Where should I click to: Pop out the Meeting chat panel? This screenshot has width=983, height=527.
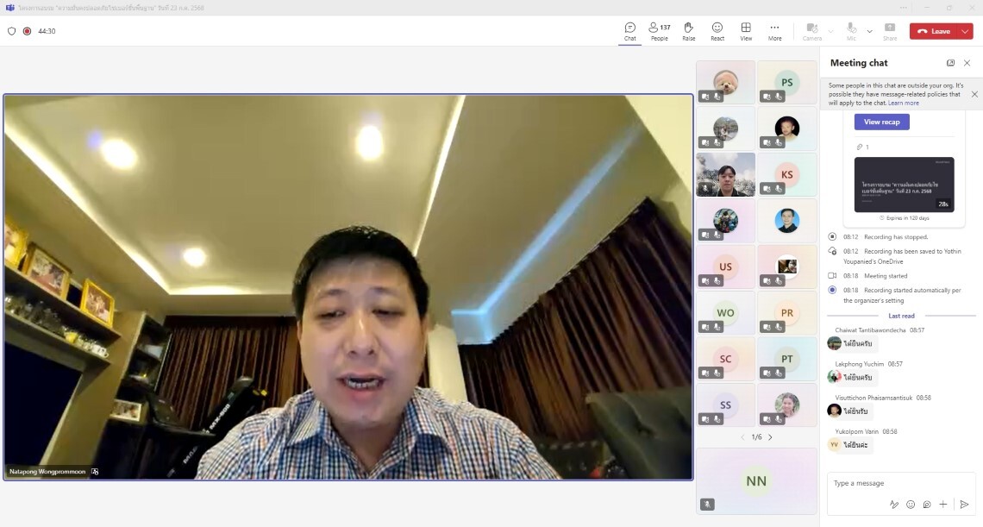pyautogui.click(x=950, y=63)
